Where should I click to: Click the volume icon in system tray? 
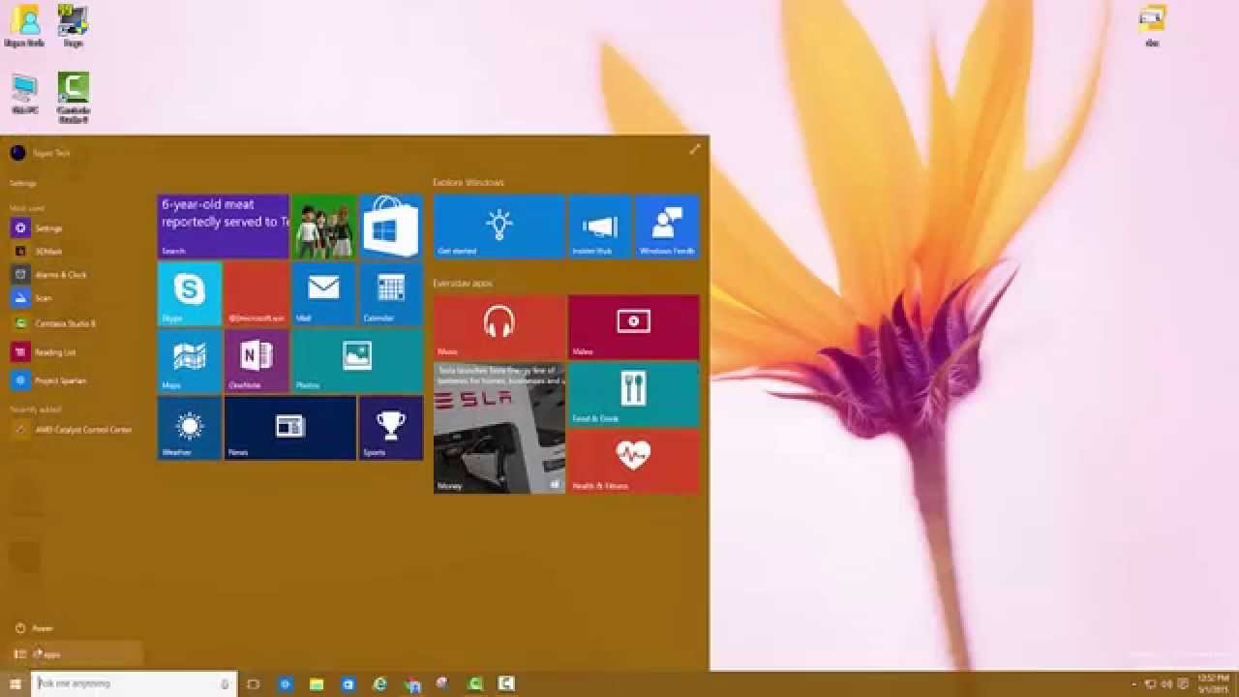pyautogui.click(x=1166, y=684)
